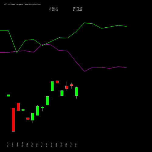Select the last green candlestick for 15 Jul

(x=77, y=92)
